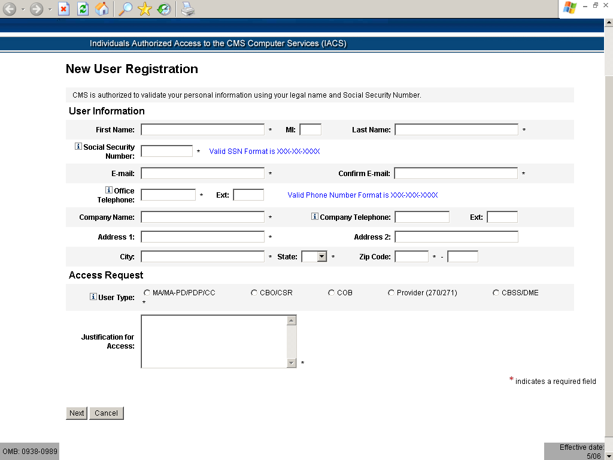This screenshot has height=460, width=613.
Task: Refresh the page with green arrows icon
Action: [83, 9]
